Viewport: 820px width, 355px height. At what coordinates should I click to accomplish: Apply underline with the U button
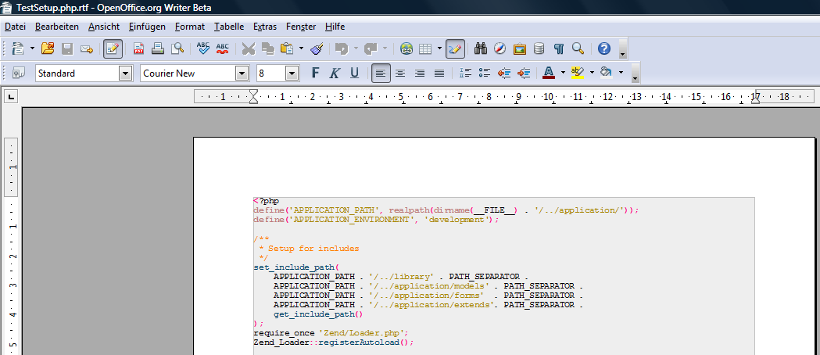354,74
